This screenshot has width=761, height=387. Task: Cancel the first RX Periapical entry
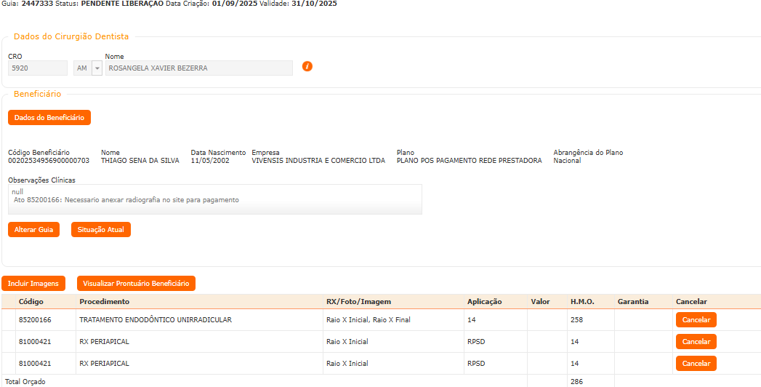696,342
